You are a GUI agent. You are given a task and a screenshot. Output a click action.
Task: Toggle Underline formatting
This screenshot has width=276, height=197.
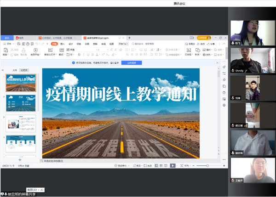pyautogui.click(x=88, y=55)
